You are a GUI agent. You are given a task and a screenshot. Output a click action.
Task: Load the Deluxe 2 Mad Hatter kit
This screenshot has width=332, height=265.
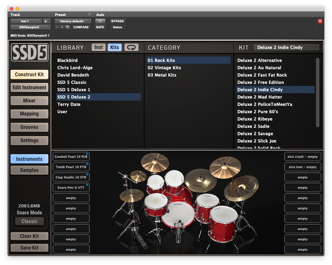(275, 97)
